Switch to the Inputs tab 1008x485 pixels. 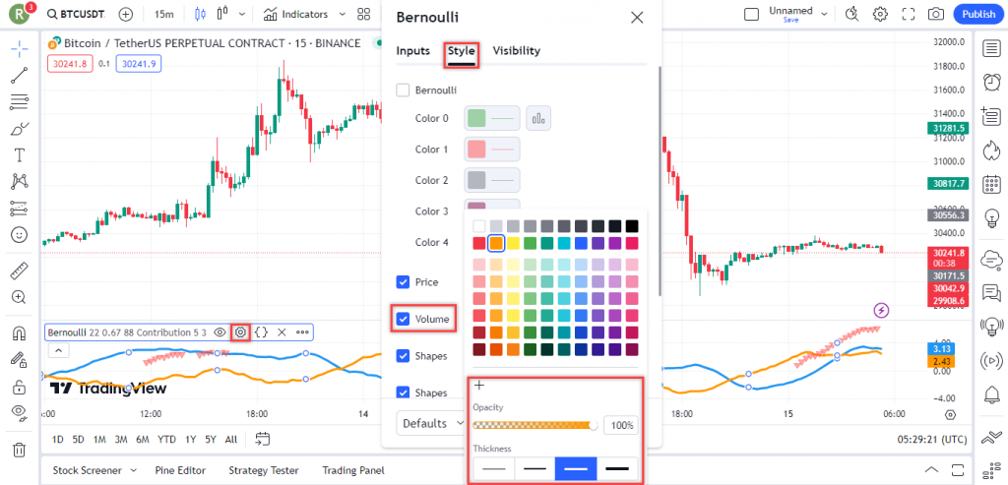click(x=412, y=51)
